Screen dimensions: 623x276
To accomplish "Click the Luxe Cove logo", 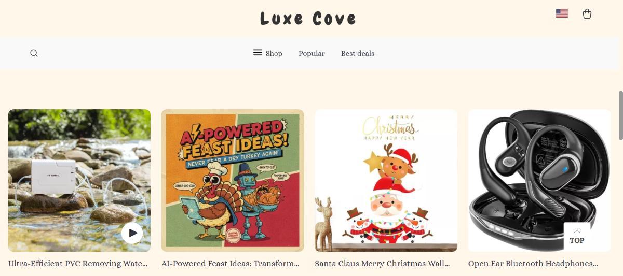I will click(308, 19).
